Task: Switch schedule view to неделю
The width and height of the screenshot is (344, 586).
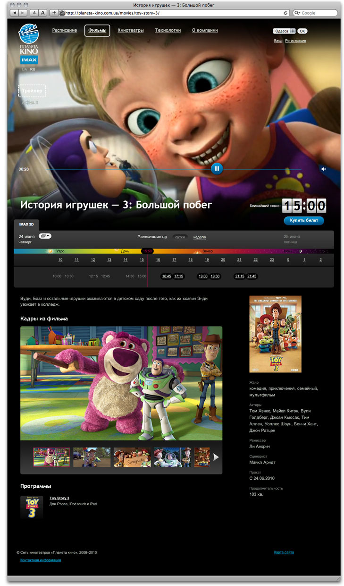Action: [x=200, y=237]
